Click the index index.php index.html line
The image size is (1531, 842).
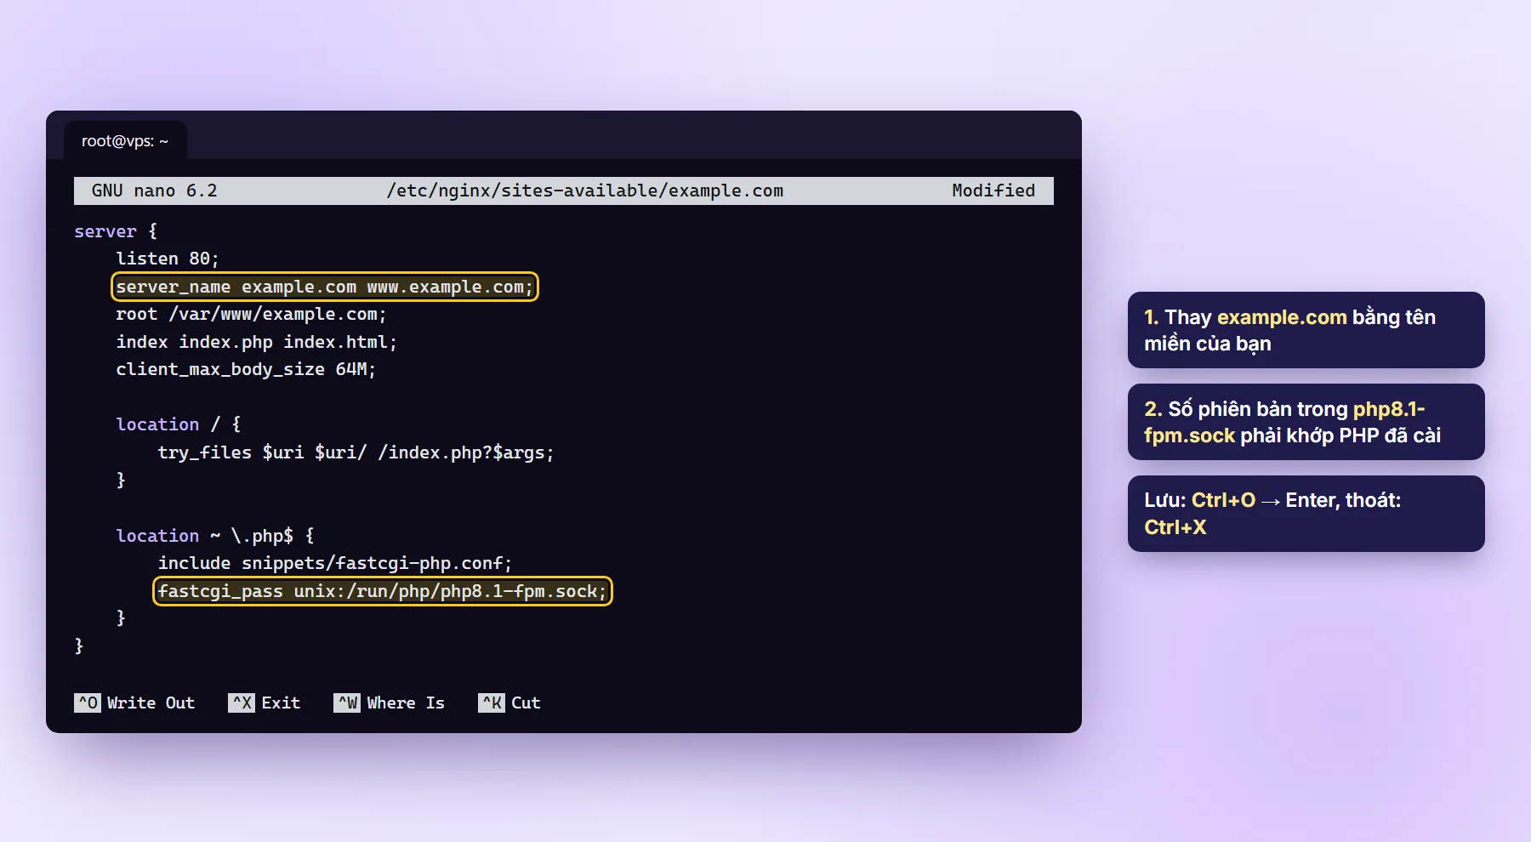coord(256,342)
